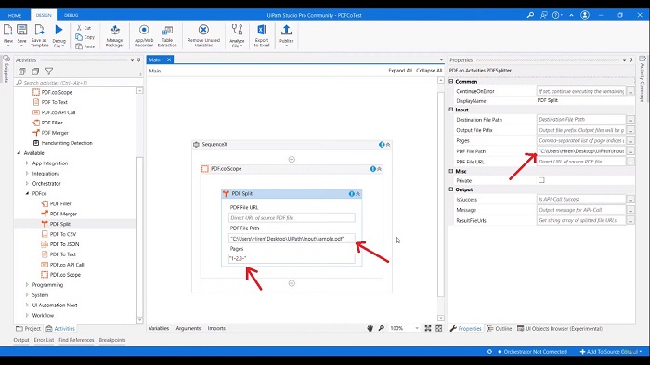Collapse the PDFco tree node
650x365 pixels.
(27, 194)
